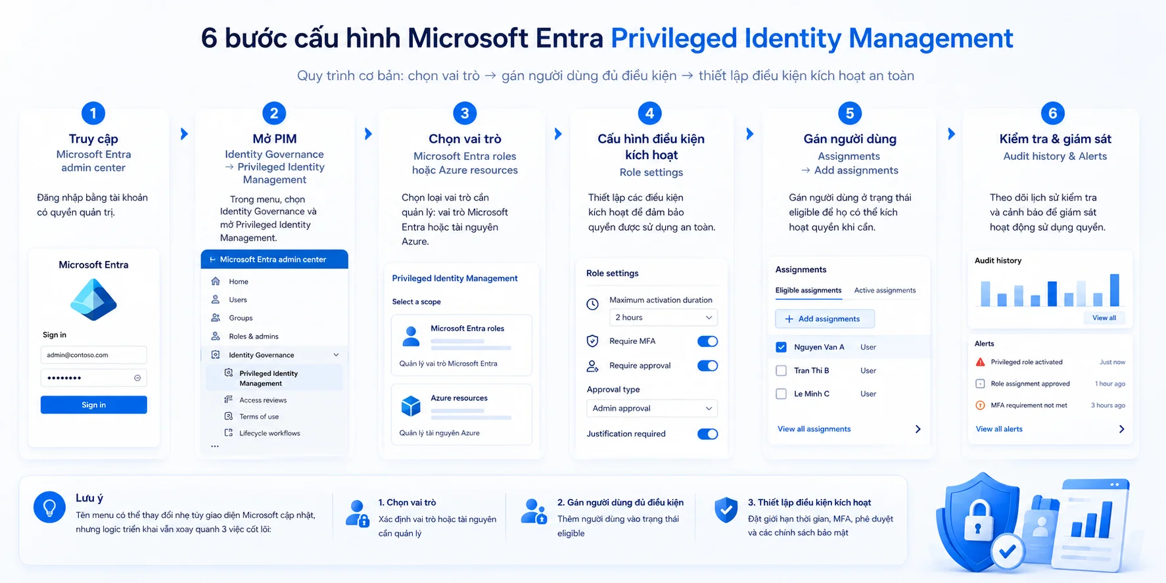Click the Azure resources cube icon

point(411,406)
